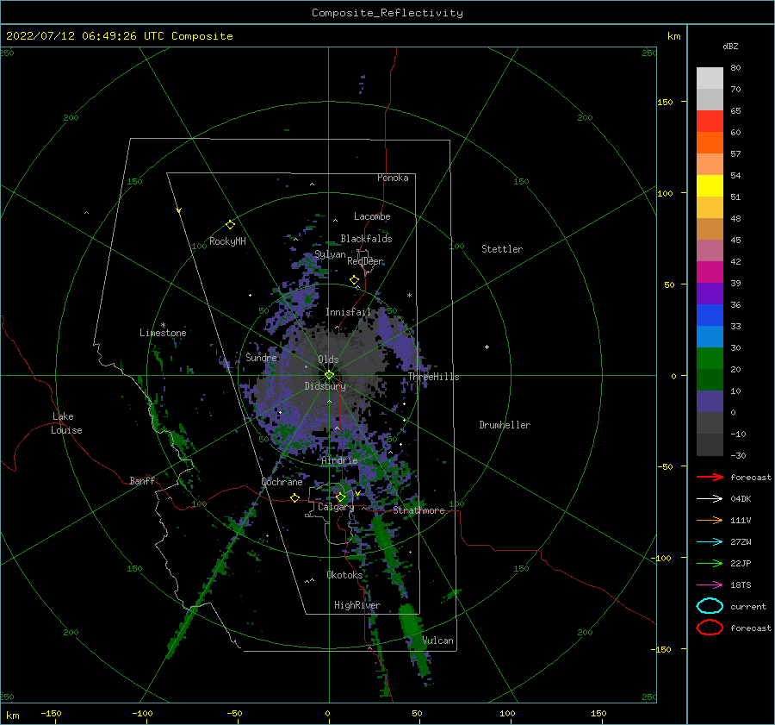Click the dBZ legend heading
This screenshot has width=775, height=725.
(x=730, y=46)
